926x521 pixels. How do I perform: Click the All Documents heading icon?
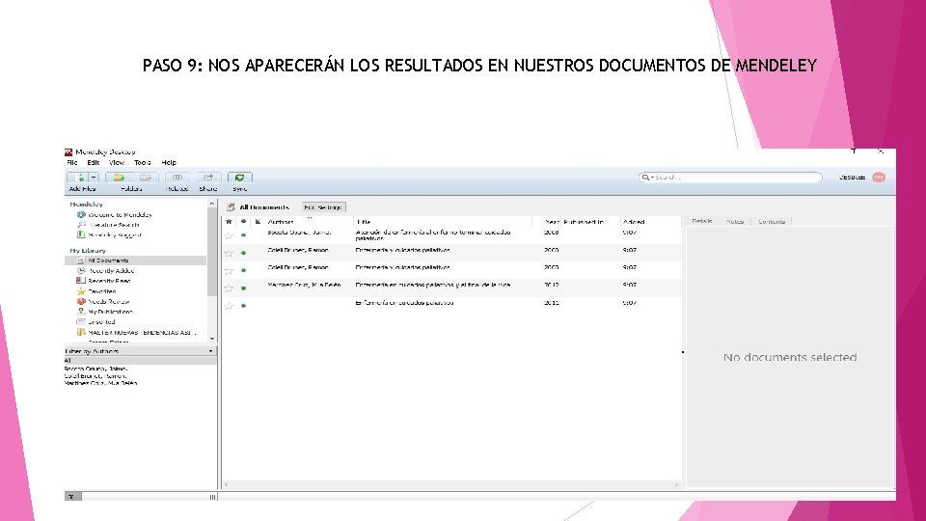pos(231,207)
